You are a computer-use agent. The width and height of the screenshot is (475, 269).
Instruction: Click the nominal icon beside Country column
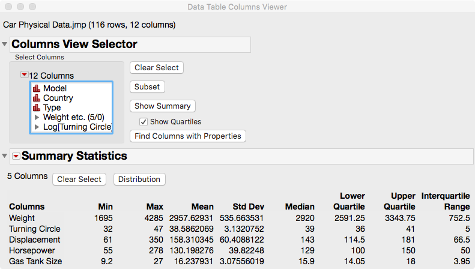(x=37, y=98)
